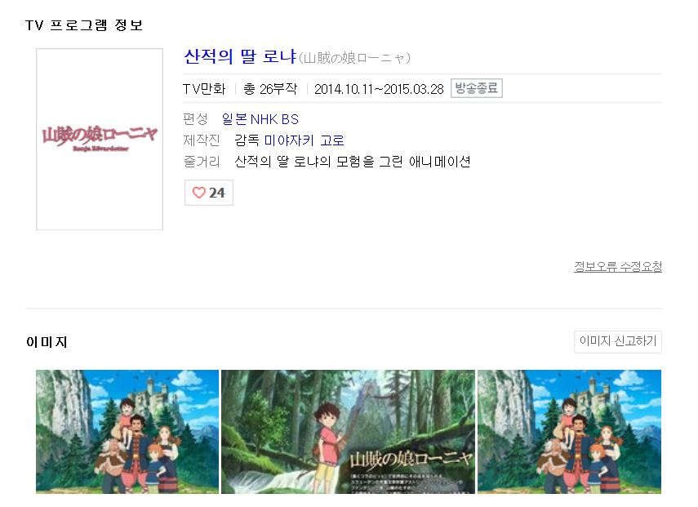The height and width of the screenshot is (507, 698).
Task: Click the 제작진 label
Action: [202, 140]
